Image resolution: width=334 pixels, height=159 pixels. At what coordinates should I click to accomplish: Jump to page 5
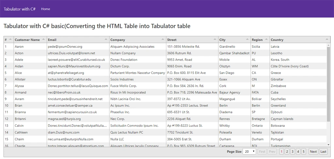tap(304, 152)
